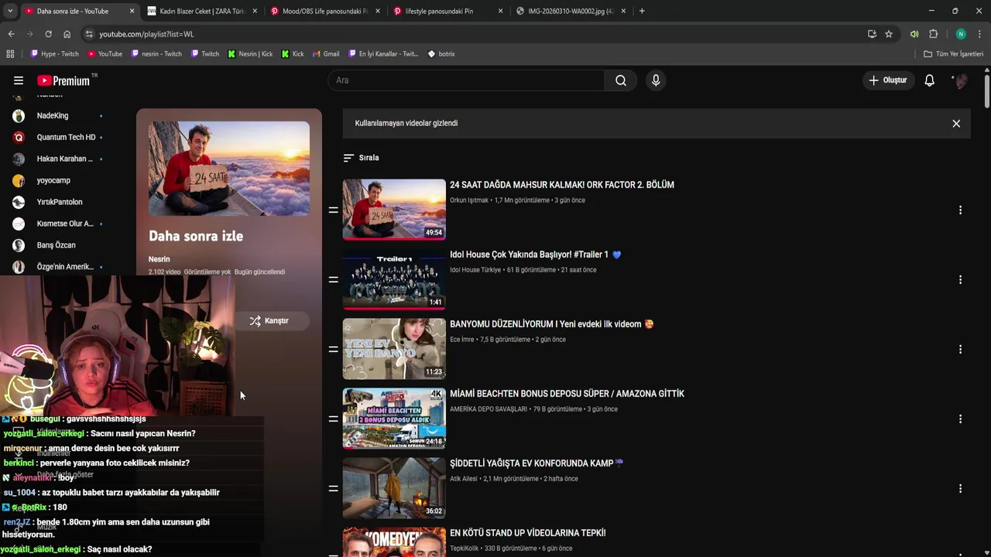Open the YouTube bookmark
Viewport: 991px width, 557px height.
tap(105, 54)
